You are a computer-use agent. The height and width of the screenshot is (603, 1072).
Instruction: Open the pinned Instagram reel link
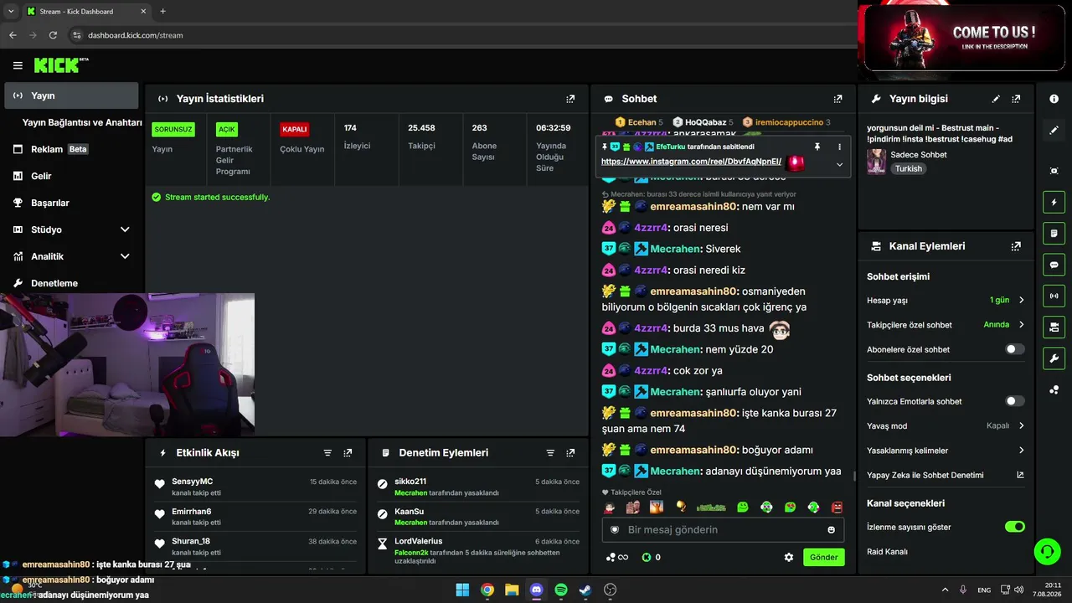pos(691,162)
